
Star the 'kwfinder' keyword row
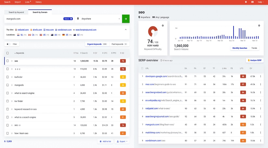click(12, 77)
